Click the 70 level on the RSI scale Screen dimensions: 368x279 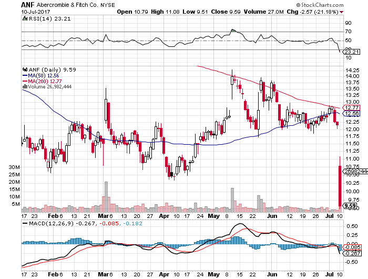(348, 32)
